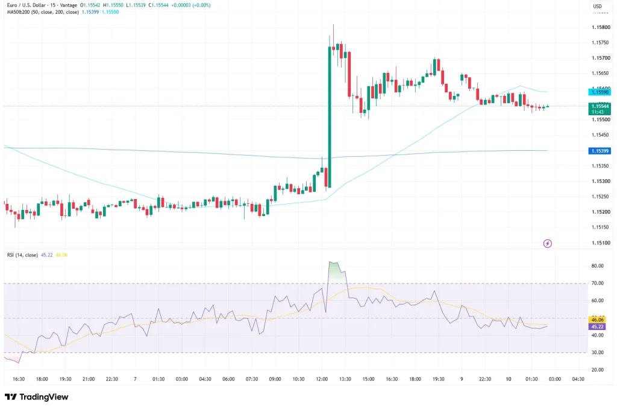Image resolution: width=617 pixels, height=409 pixels.
Task: Click the 1.15590 moving average price tag
Action: point(600,92)
